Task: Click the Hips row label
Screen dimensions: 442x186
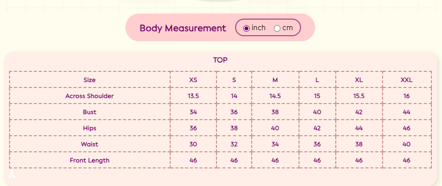Action: (90, 128)
